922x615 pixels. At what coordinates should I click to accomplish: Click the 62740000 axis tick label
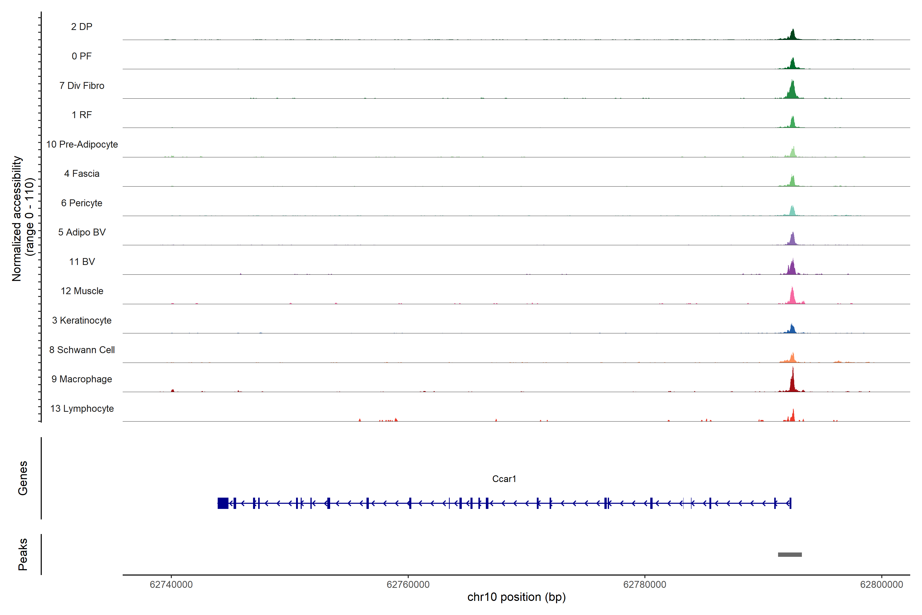pyautogui.click(x=171, y=585)
